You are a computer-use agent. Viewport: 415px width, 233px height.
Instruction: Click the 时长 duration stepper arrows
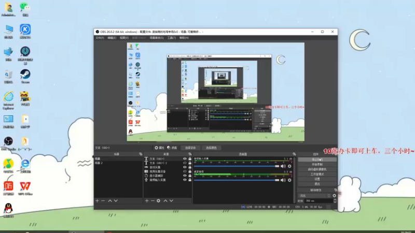click(335, 201)
